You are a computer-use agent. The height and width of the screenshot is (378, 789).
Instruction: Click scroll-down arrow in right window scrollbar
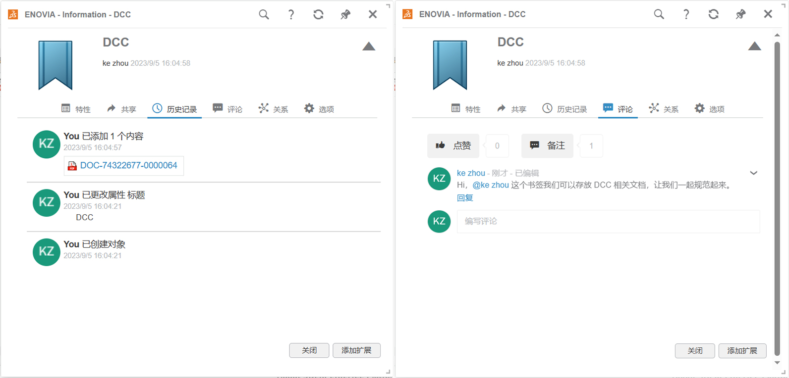(777, 363)
